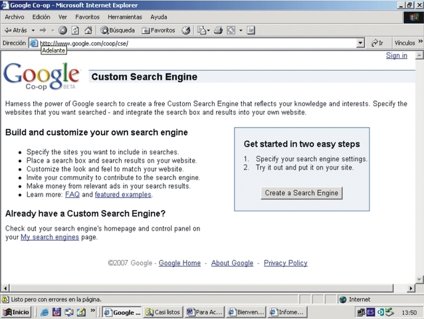Viewport: 424px width, 319px height.
Task: Click the Create a Search Engine button
Action: [302, 193]
